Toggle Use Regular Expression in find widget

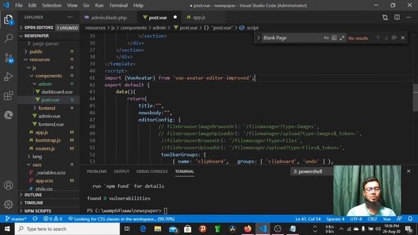point(342,38)
